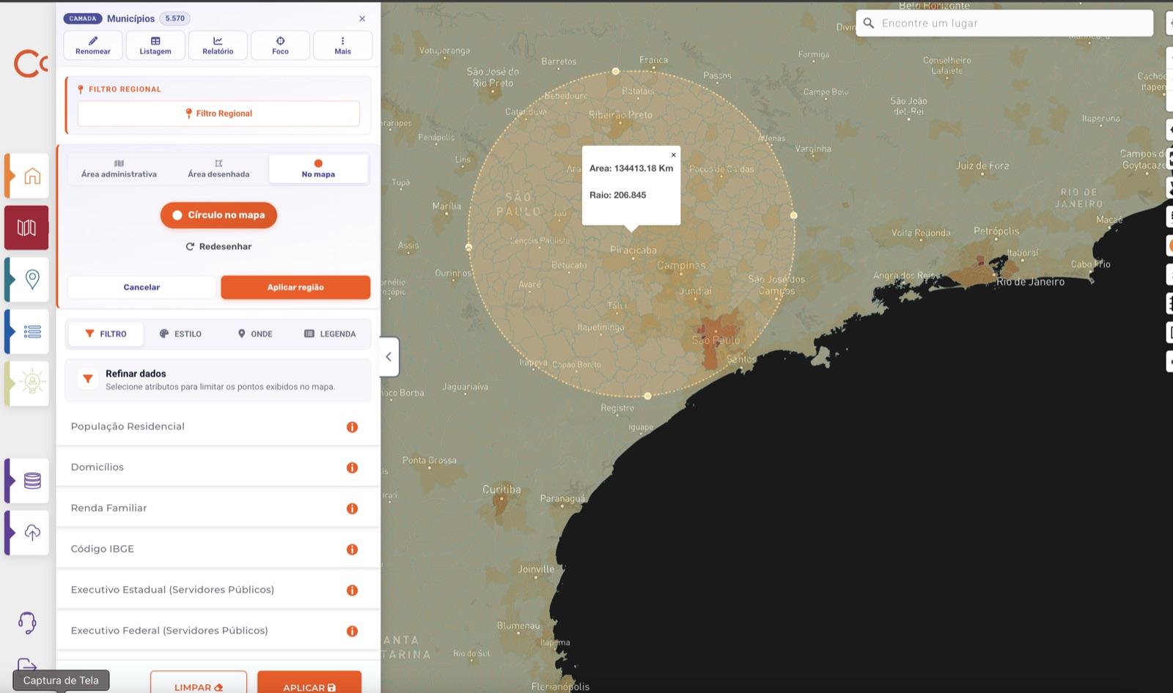Show info for Executivo Federal attribute

click(x=352, y=631)
